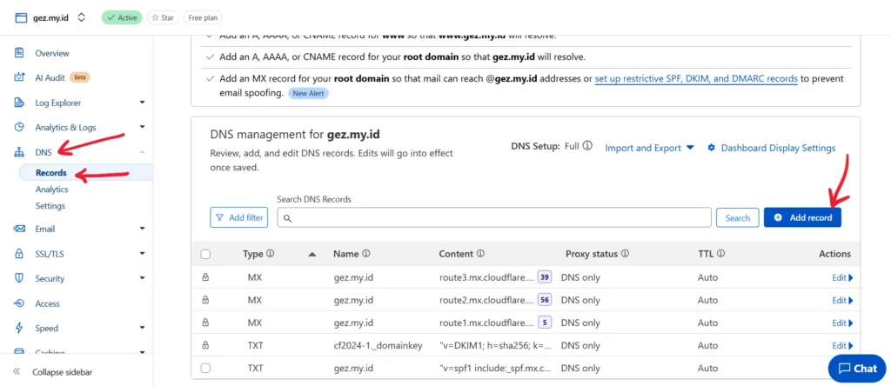This screenshot has height=386, width=891.
Task: Click the Overview clipboard icon
Action: pos(19,53)
